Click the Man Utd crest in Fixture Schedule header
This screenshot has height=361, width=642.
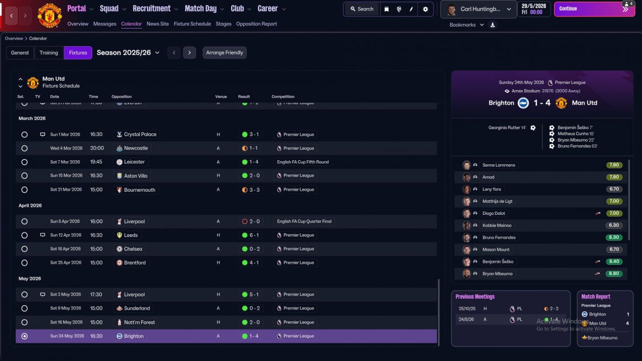tap(33, 83)
